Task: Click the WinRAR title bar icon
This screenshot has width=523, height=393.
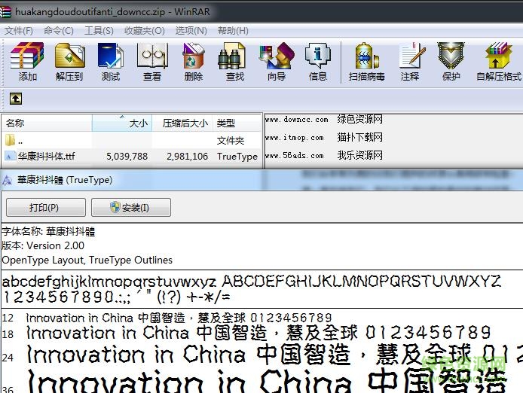Action: click(x=5, y=12)
